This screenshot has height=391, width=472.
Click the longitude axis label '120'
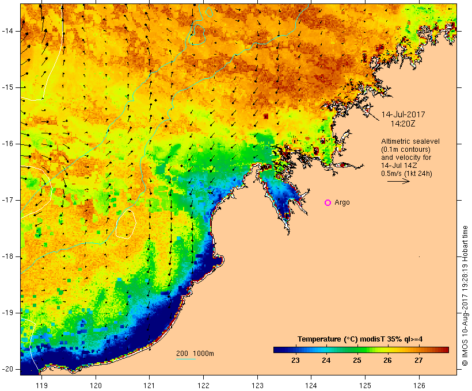(x=96, y=386)
